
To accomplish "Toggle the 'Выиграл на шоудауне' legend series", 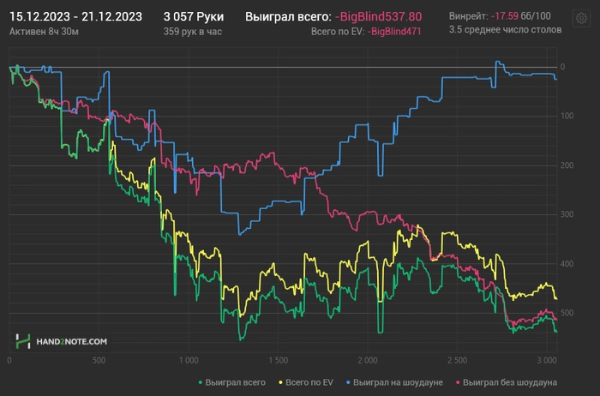I will (x=394, y=382).
